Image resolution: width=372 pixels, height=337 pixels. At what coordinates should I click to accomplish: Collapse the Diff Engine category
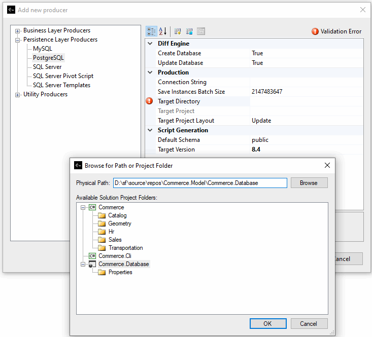150,44
